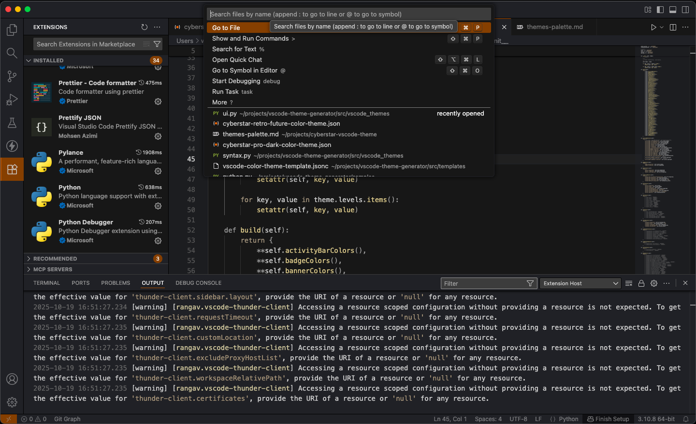Open cyberstar-retro-future-color-theme.json from the list

348,124
